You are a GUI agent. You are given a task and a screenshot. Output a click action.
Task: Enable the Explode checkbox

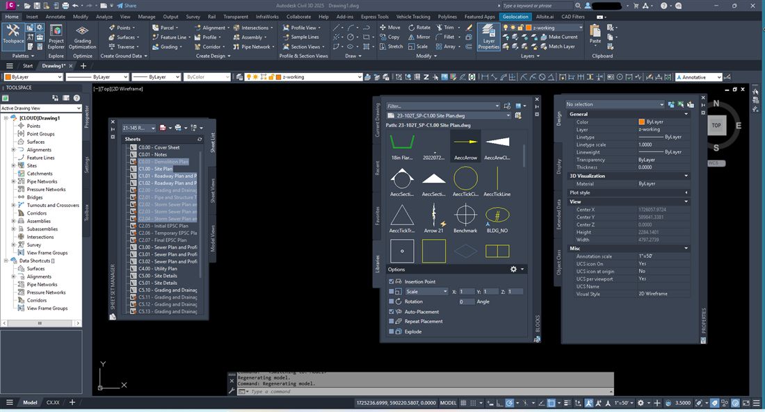392,331
